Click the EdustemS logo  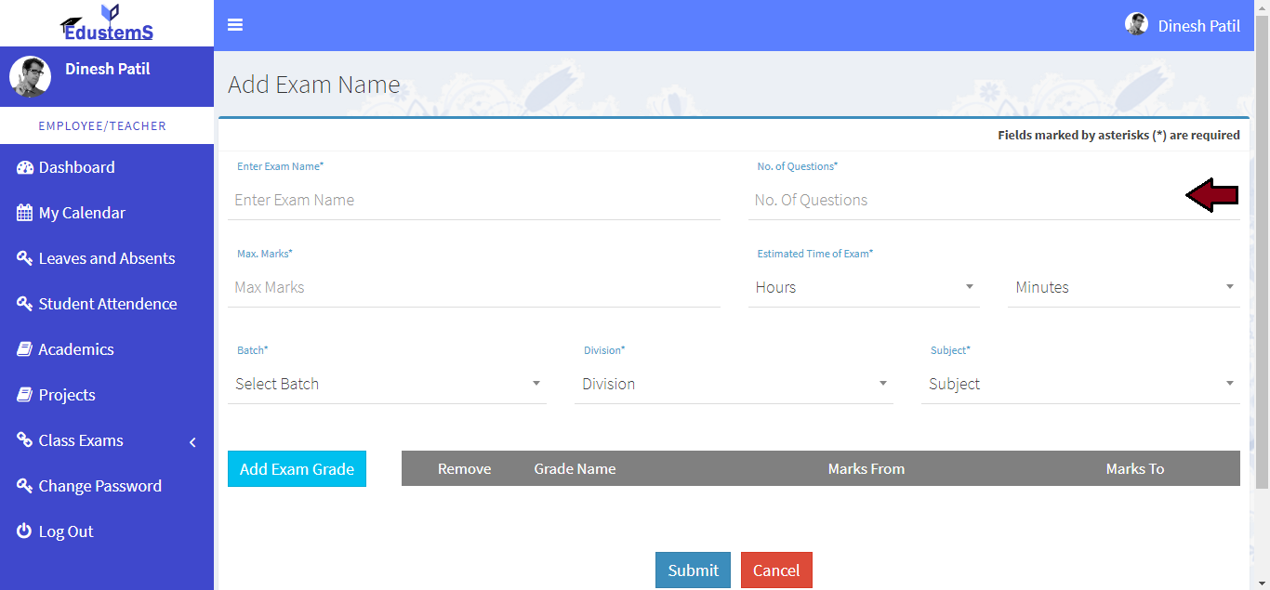click(x=107, y=23)
